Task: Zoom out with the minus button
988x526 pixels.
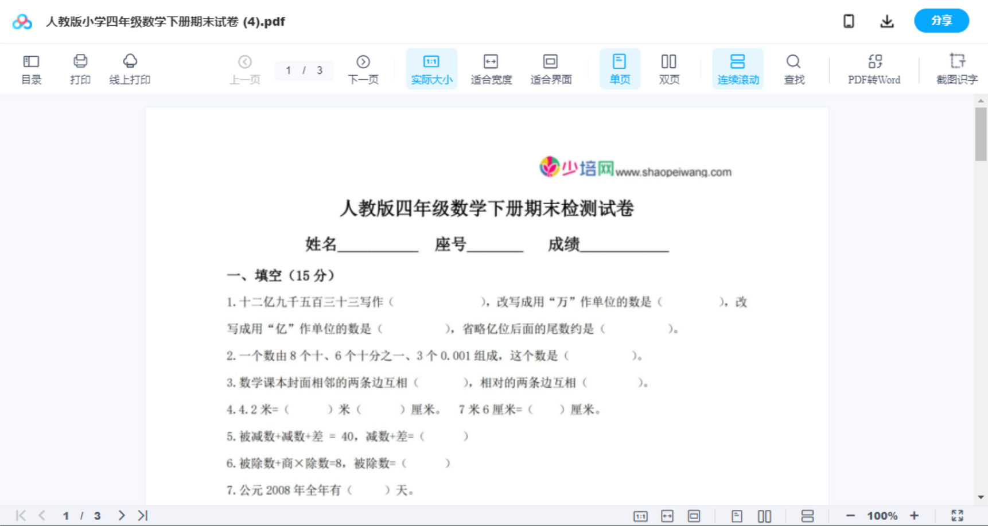Action: 850,516
